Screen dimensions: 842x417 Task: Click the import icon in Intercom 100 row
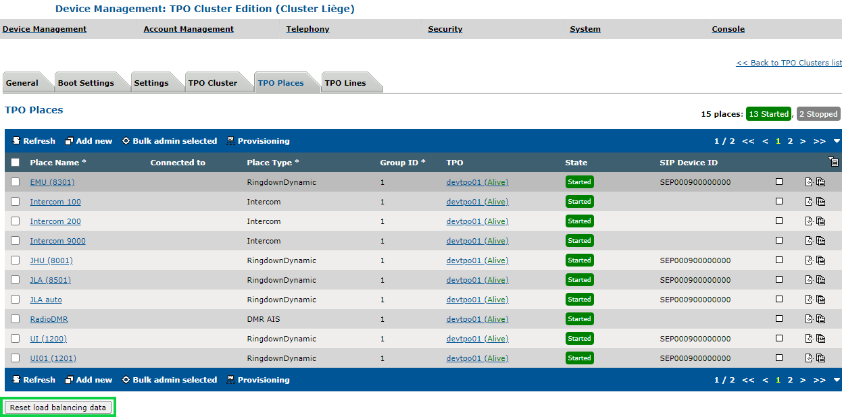click(x=809, y=202)
